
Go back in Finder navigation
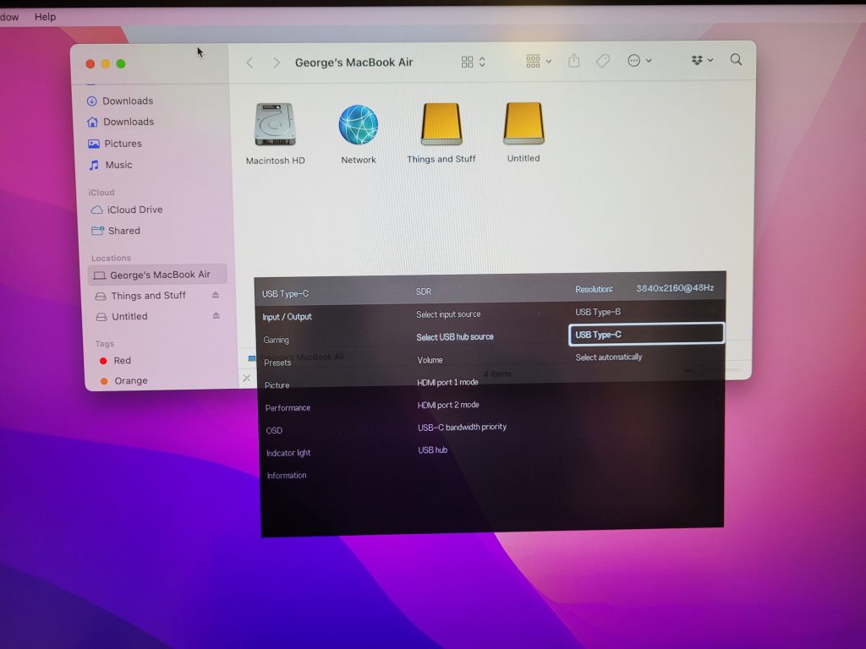click(249, 63)
